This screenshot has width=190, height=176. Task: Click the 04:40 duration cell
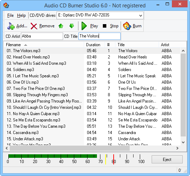coord(92,70)
